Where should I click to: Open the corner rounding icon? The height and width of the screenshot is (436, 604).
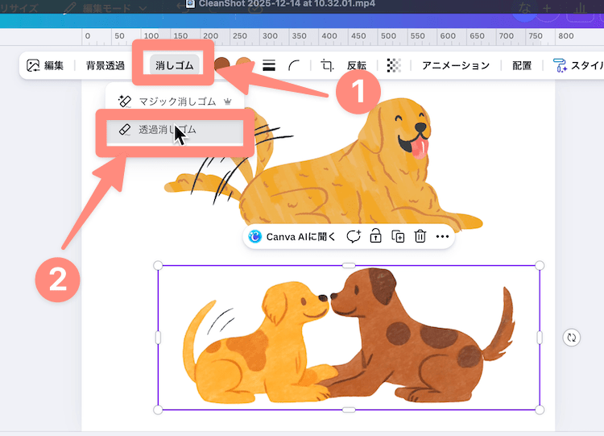coord(294,65)
